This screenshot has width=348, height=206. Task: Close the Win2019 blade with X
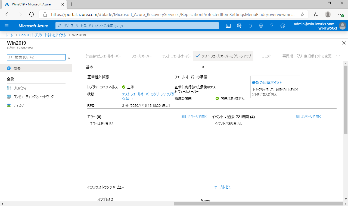(344, 43)
